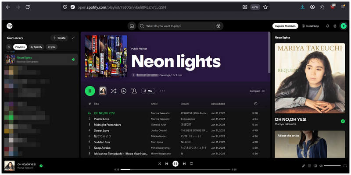The image size is (351, 175).
Task: Click the Explore Premium button
Action: click(x=285, y=26)
